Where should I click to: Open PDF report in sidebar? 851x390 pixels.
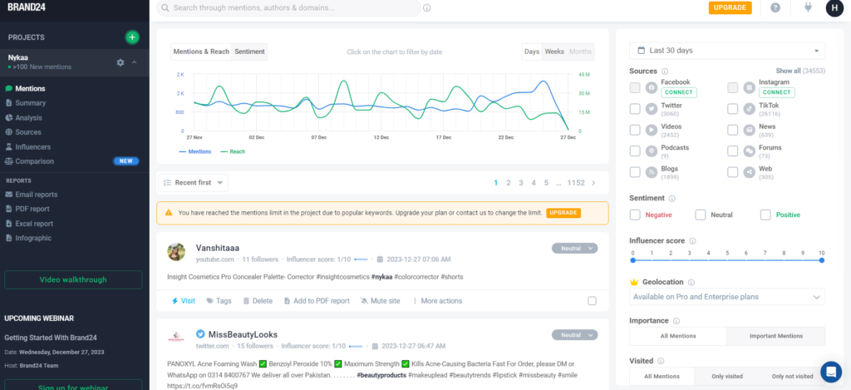coord(32,209)
